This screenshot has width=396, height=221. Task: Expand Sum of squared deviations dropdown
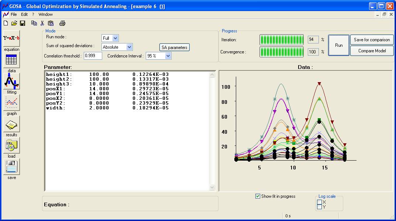pyautogui.click(x=129, y=47)
